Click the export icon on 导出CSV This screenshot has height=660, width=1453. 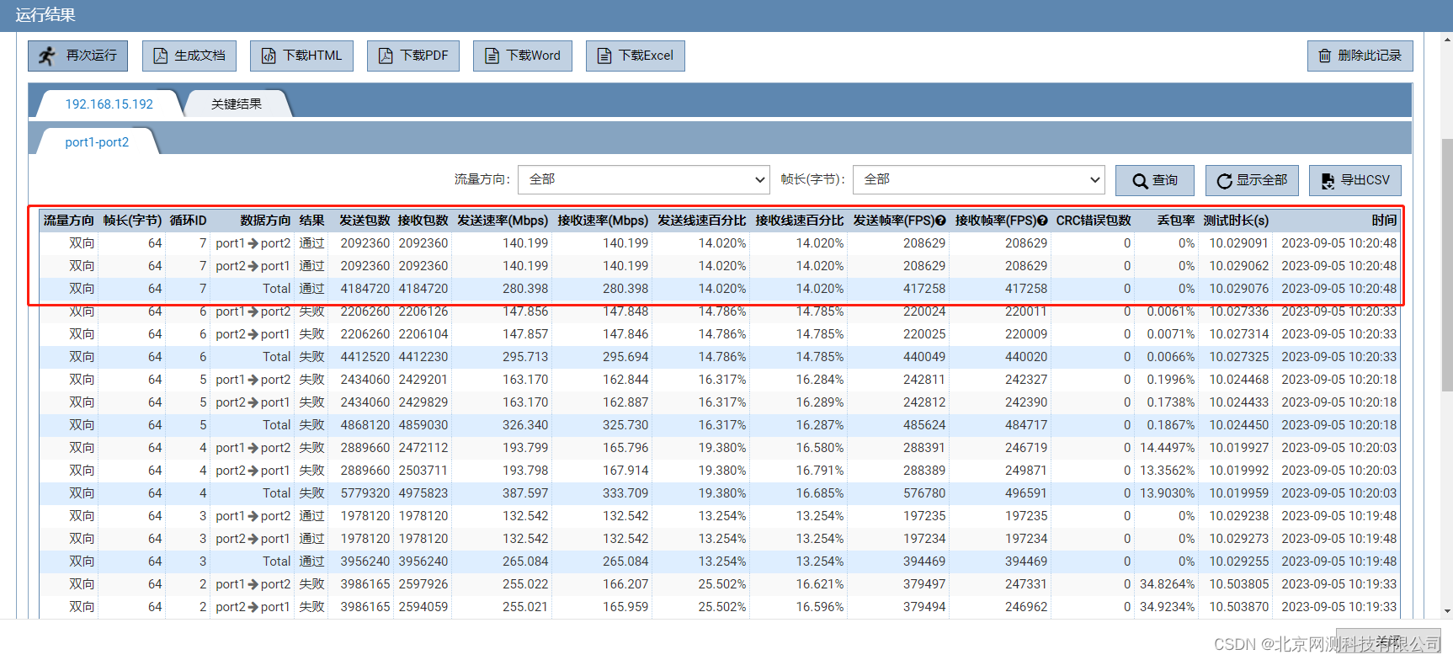(x=1328, y=181)
